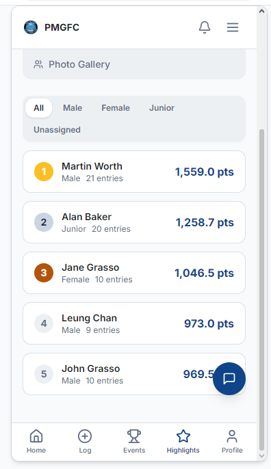
Task: Open Jane Grasso's name
Action: pos(90,267)
